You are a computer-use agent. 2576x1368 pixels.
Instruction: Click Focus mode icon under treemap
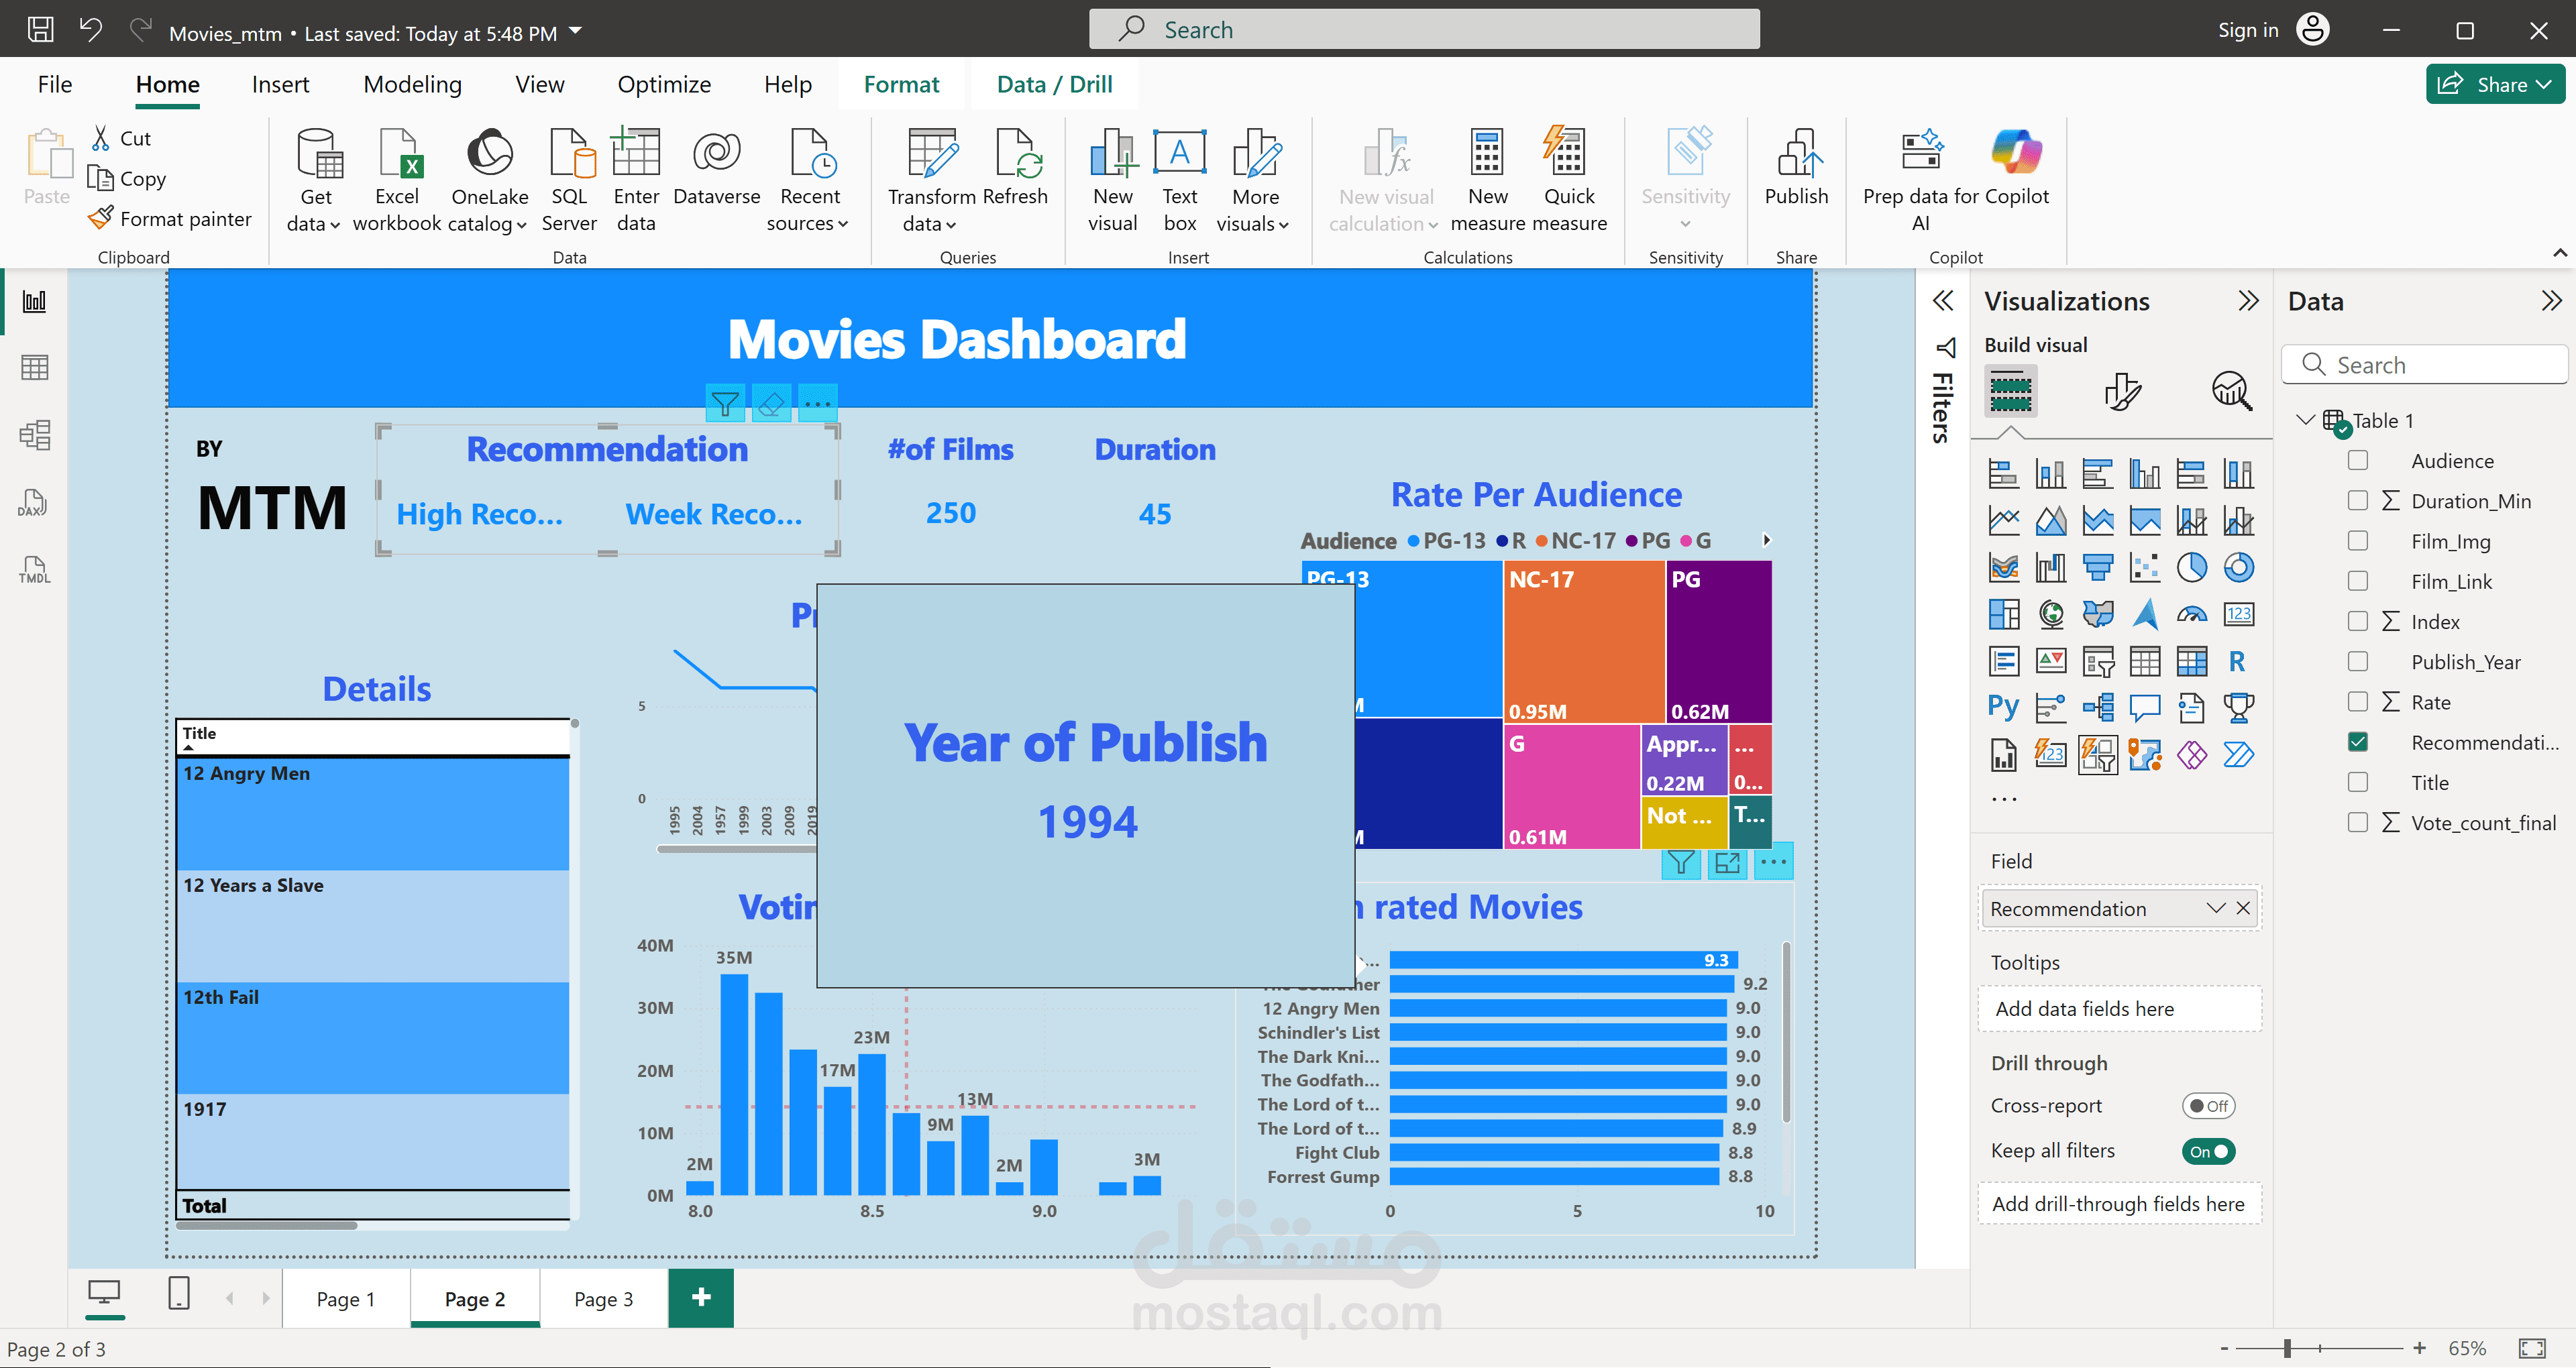[x=1727, y=862]
